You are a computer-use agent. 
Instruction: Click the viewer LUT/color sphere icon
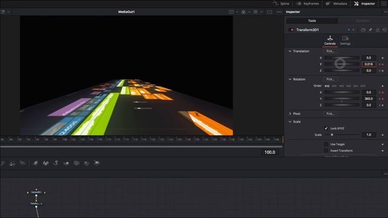tap(244, 12)
